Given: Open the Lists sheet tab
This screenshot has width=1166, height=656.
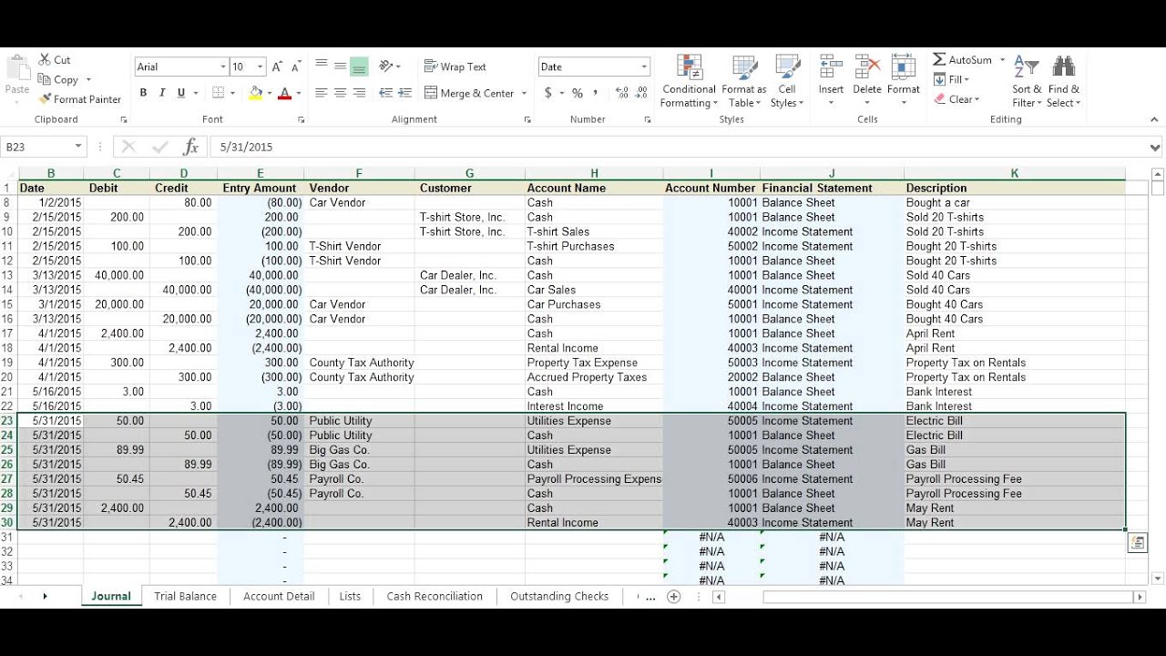Looking at the screenshot, I should pos(350,596).
